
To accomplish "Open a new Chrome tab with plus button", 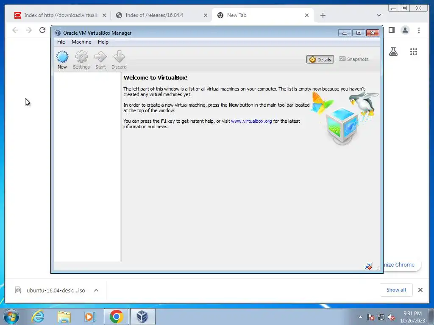I will click(x=323, y=15).
